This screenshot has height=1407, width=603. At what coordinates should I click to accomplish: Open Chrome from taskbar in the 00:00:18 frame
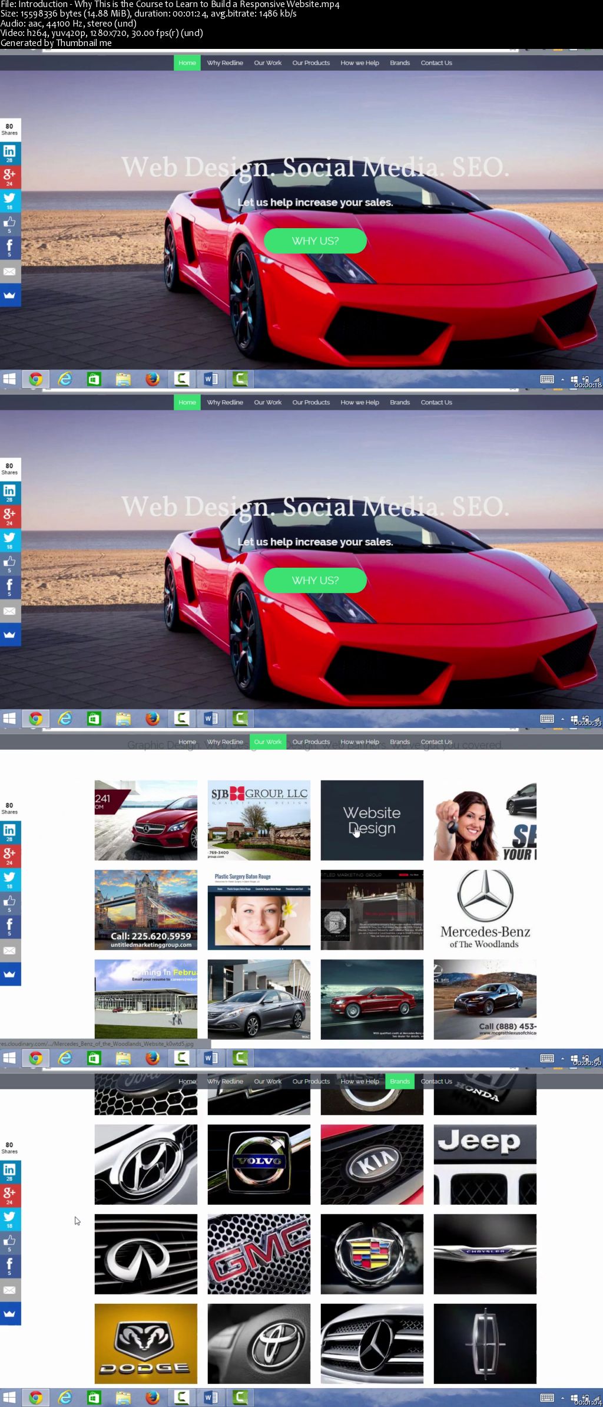point(36,379)
